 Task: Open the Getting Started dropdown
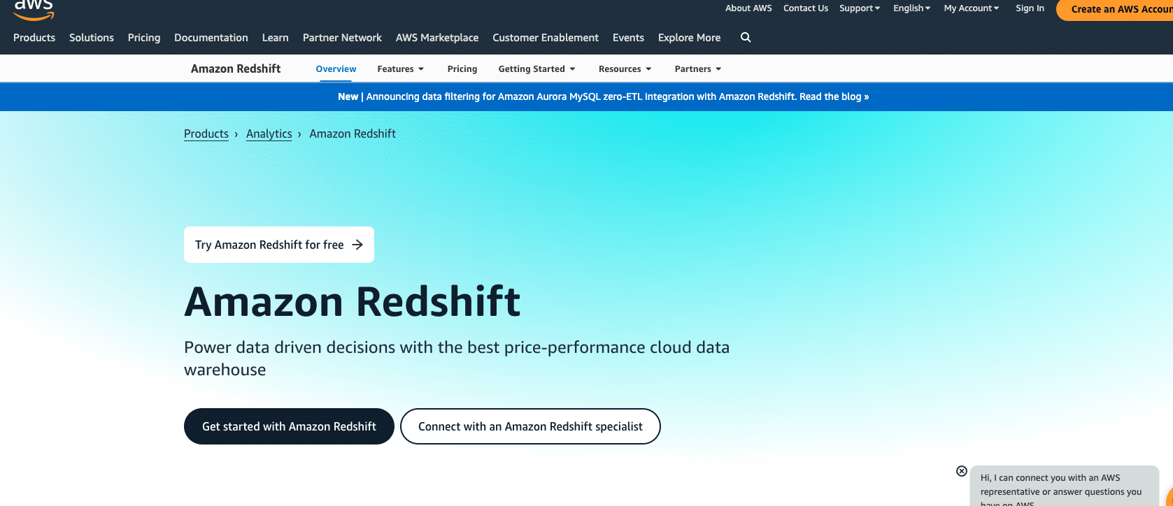[x=537, y=69]
